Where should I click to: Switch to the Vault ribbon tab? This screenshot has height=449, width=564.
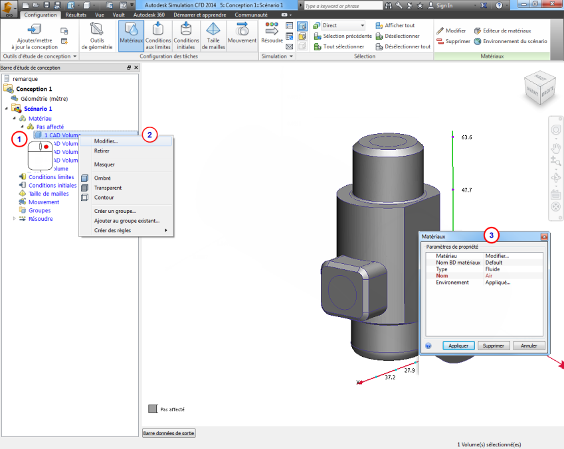coord(118,15)
